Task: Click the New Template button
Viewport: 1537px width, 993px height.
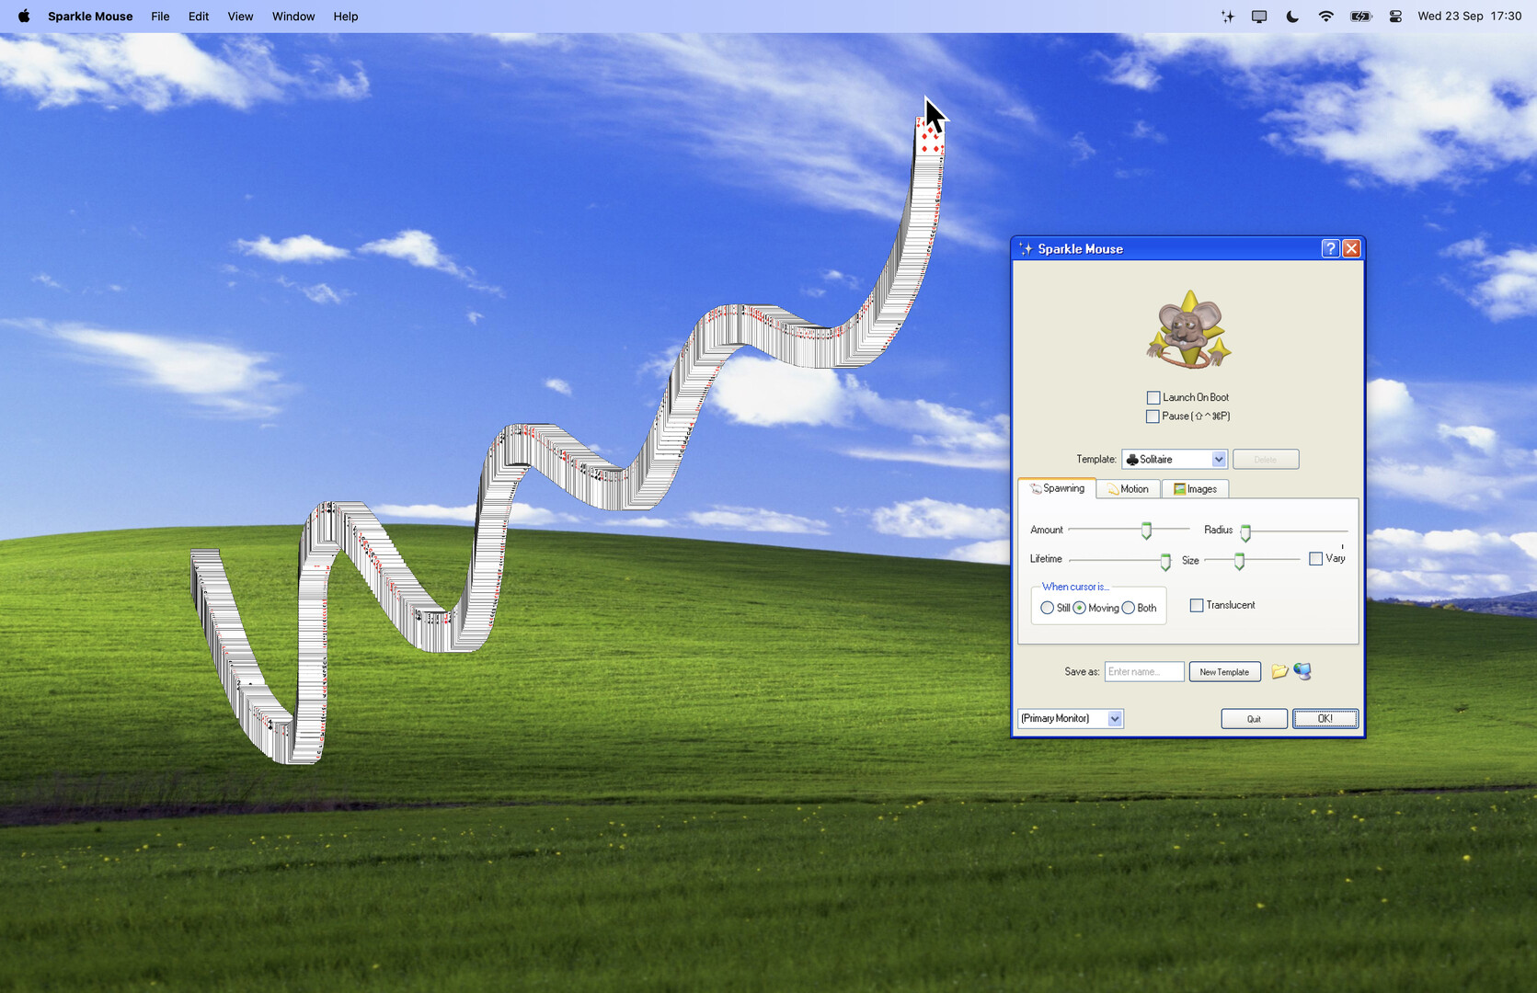Action: tap(1224, 672)
